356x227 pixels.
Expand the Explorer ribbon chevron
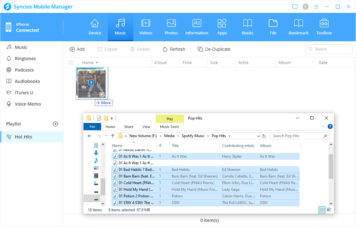(323, 126)
